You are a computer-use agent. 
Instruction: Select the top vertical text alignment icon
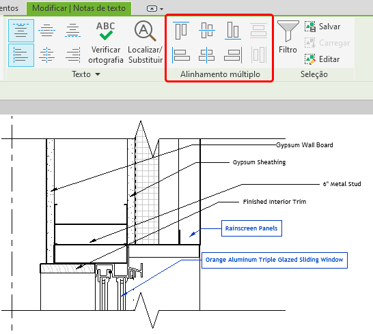coord(21,31)
